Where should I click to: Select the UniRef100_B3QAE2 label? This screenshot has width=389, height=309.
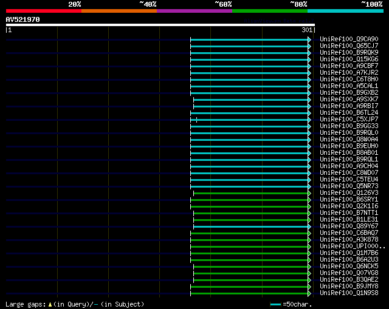[x=349, y=280]
